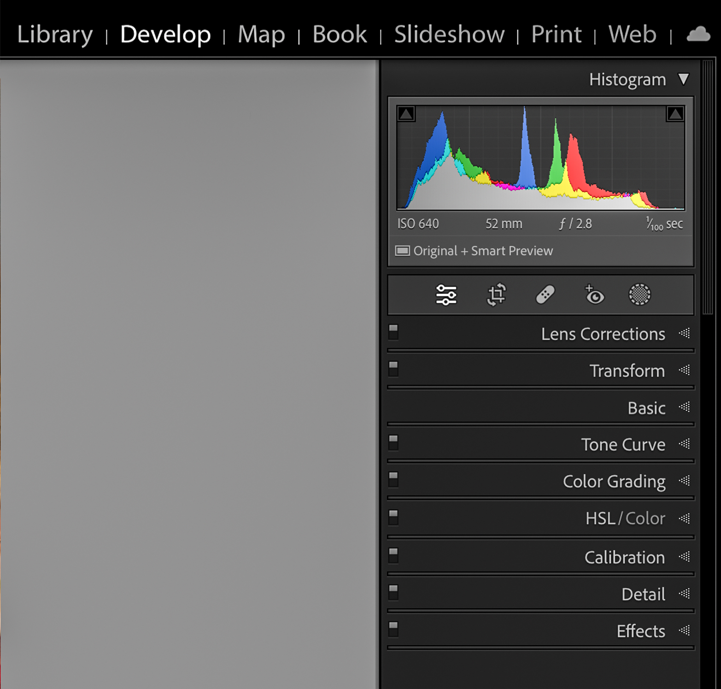This screenshot has height=689, width=721.
Task: Toggle the Color Grading panel switch
Action: (393, 479)
